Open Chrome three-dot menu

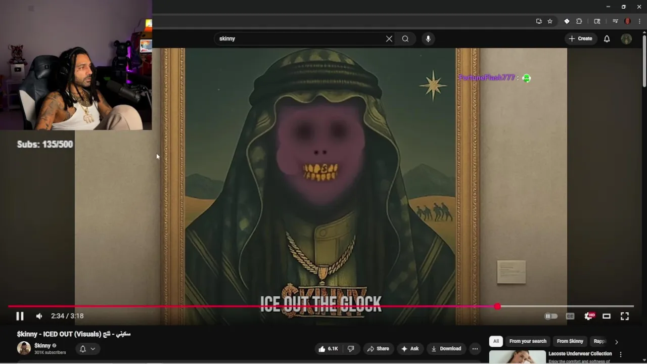point(639,21)
